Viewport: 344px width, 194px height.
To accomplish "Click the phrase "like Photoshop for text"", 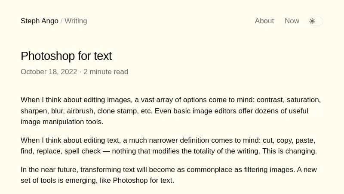I will click(x=137, y=181).
